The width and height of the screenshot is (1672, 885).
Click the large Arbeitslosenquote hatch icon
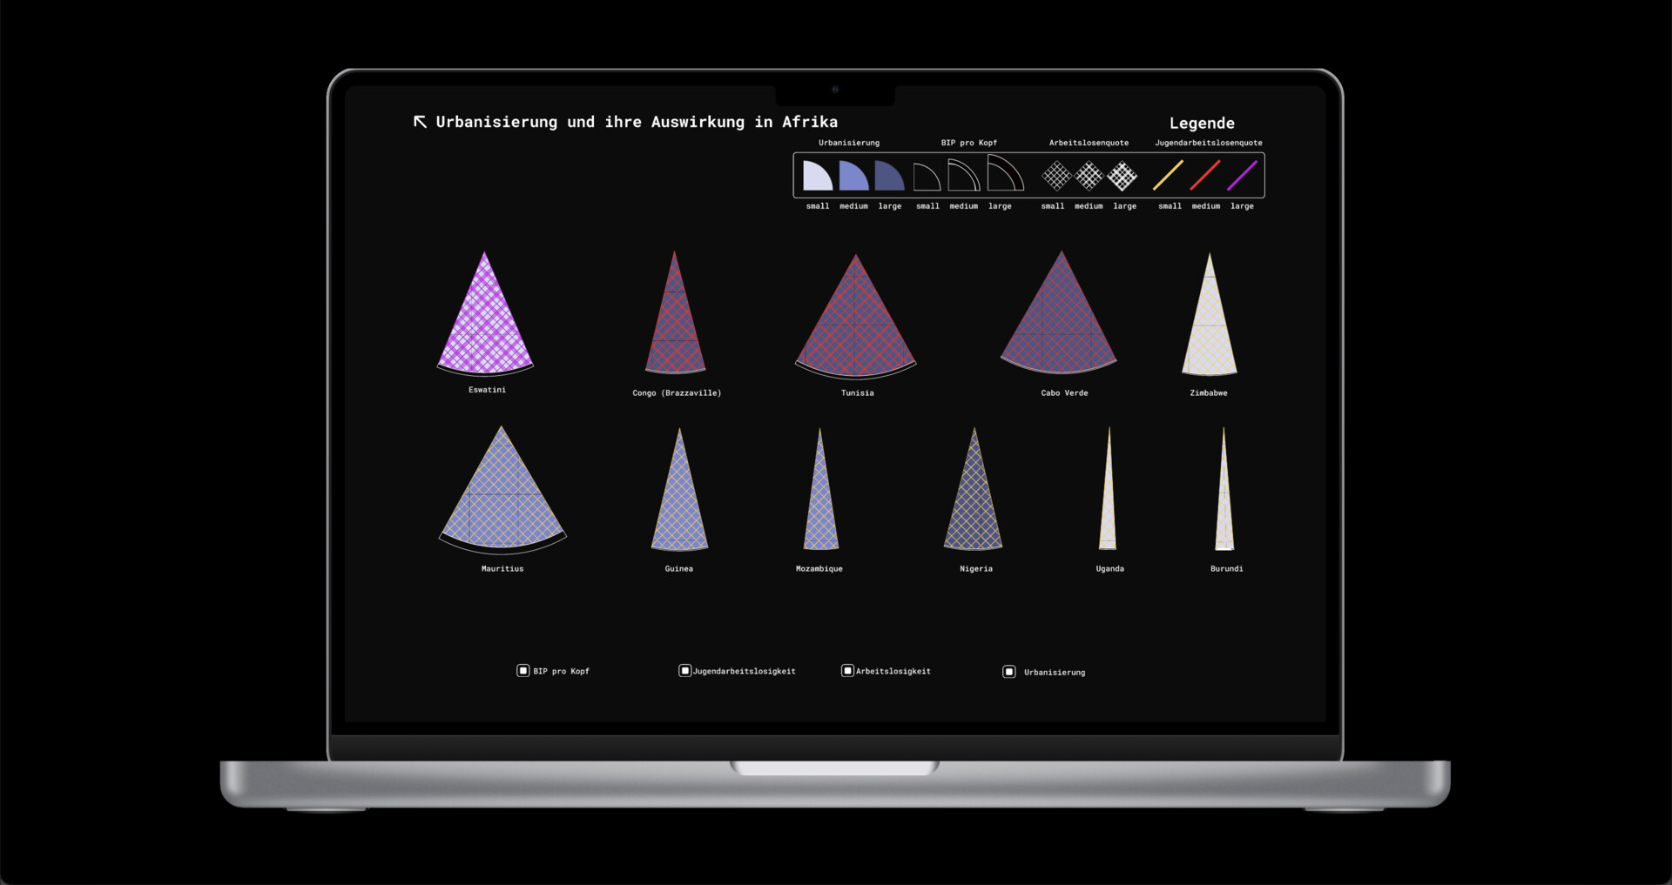point(1123,176)
